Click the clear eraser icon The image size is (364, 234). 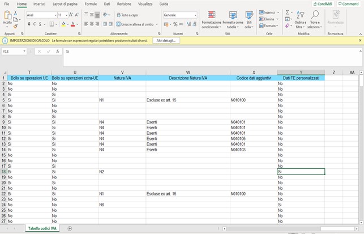288,26
